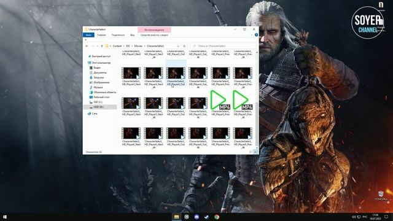
Task: Open recent locations dropdown arrow
Action: [x=97, y=46]
